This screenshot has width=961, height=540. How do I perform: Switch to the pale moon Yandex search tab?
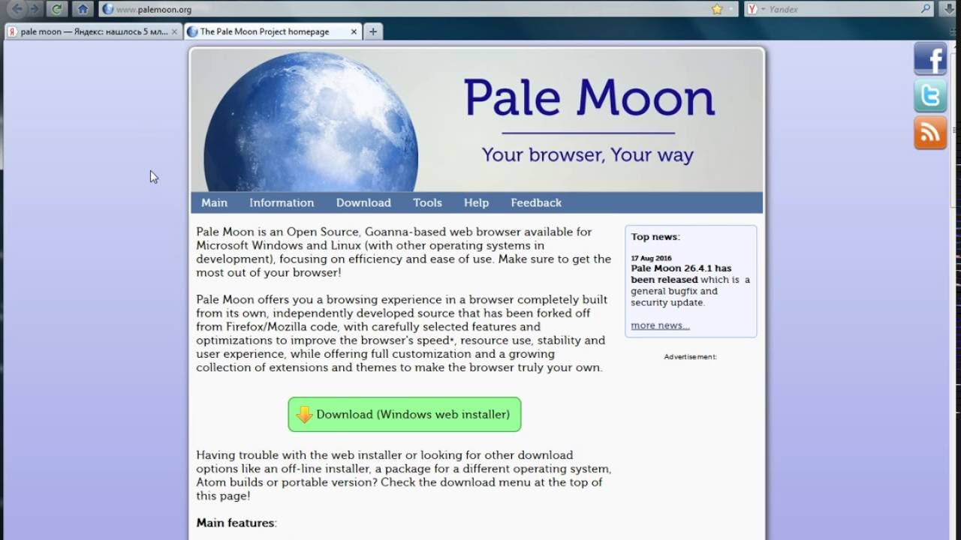pos(93,31)
